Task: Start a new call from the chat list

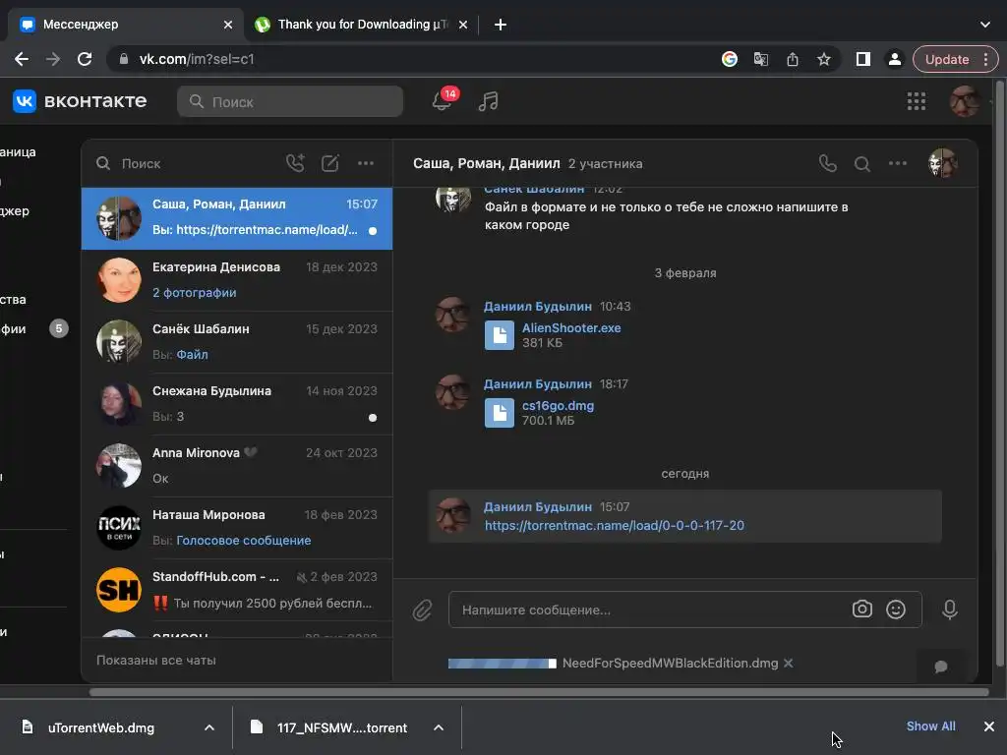Action: coord(295,163)
